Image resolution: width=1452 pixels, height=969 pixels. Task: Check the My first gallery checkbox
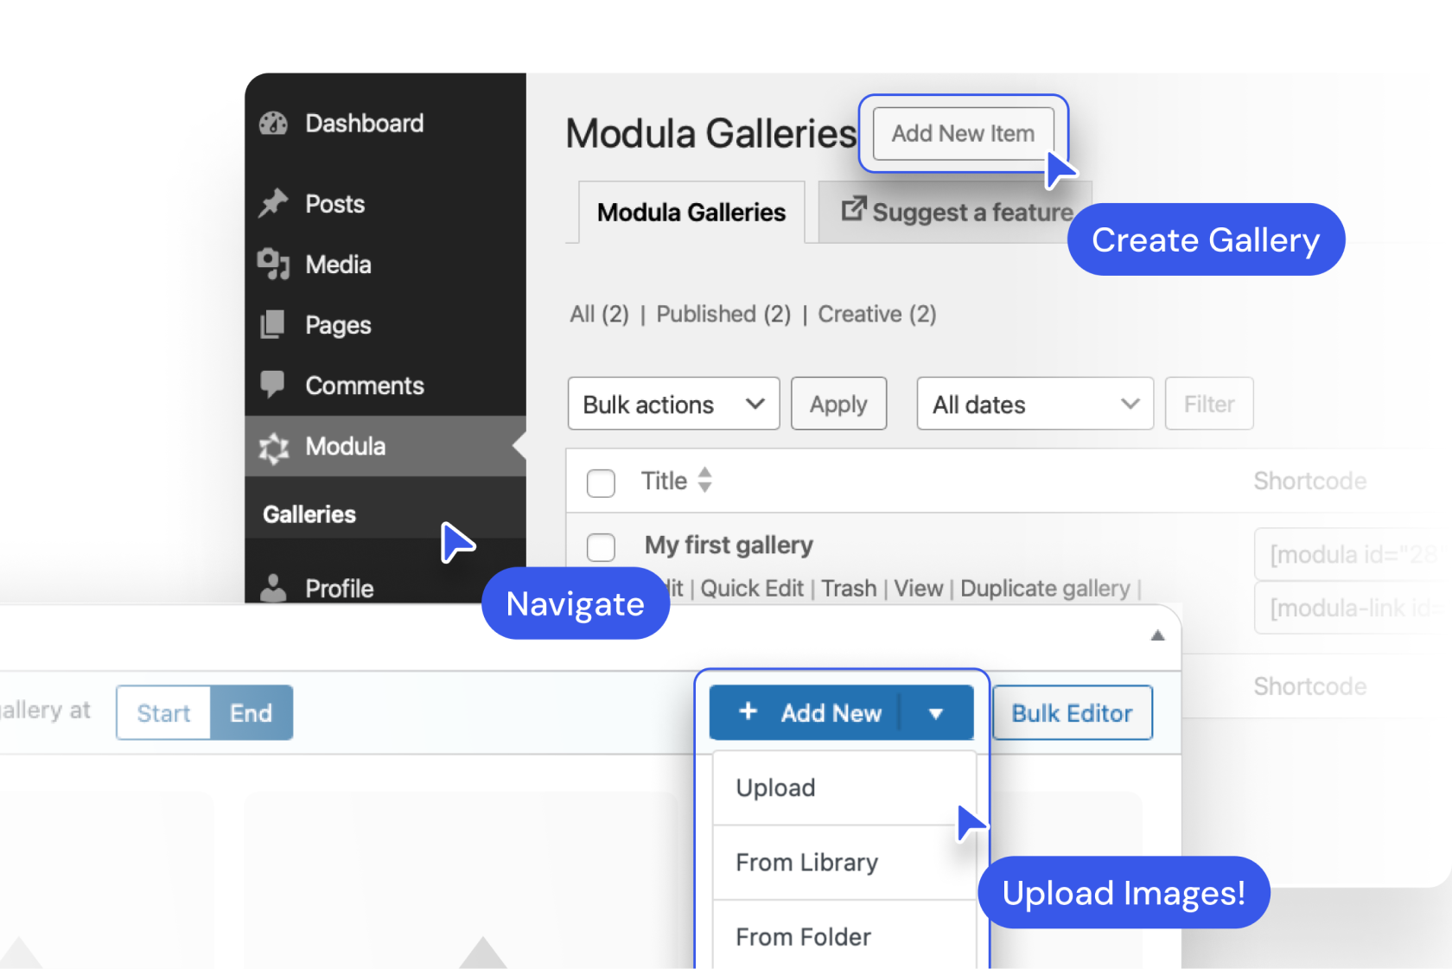[x=601, y=547]
